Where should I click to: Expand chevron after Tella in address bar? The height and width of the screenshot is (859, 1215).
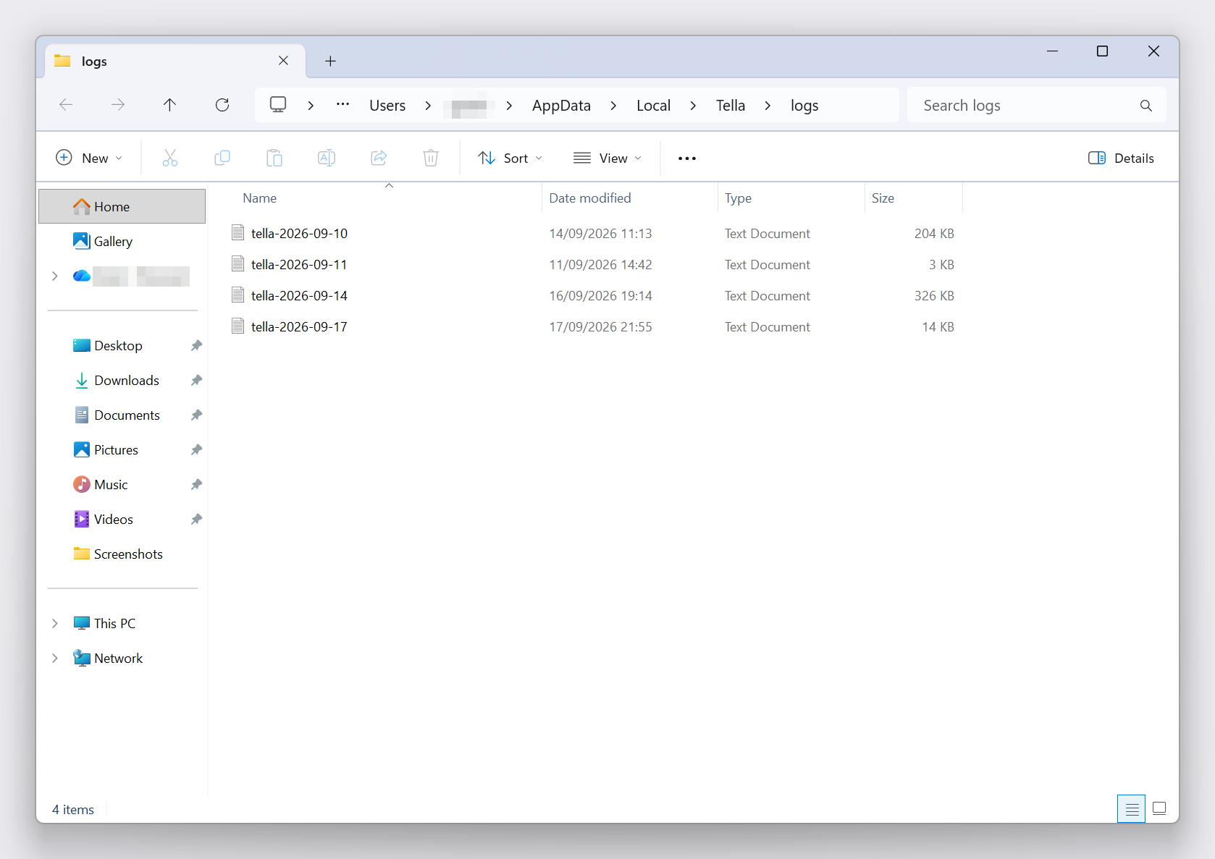pyautogui.click(x=768, y=106)
